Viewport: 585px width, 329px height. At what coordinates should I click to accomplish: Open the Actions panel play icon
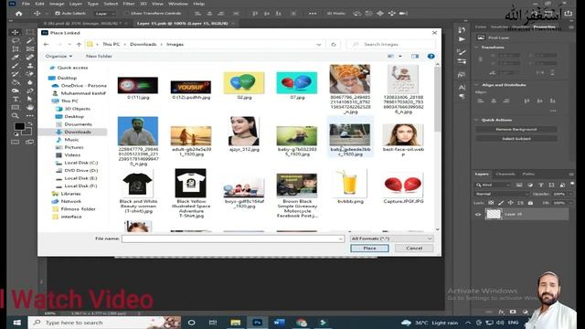[x=462, y=38]
